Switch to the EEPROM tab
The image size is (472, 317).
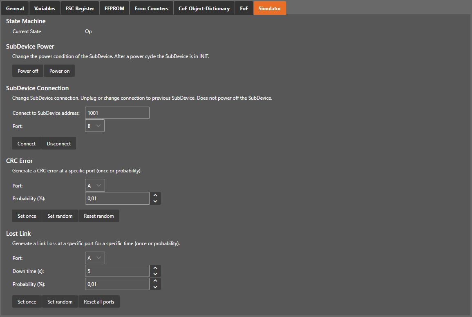114,8
